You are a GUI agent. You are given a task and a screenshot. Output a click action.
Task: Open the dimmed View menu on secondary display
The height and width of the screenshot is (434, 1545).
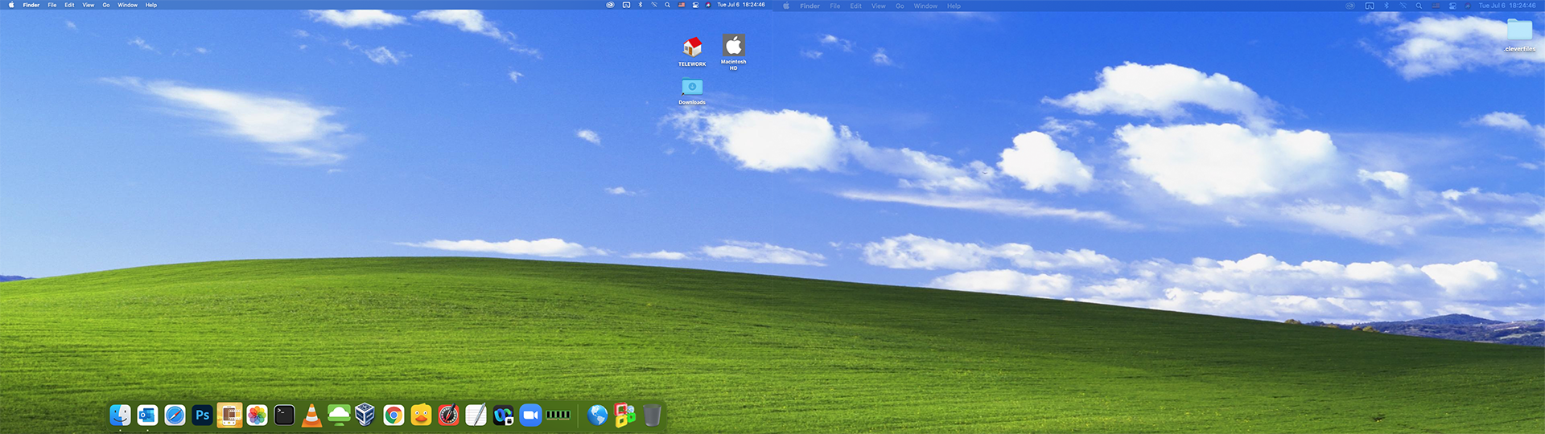[x=879, y=6]
